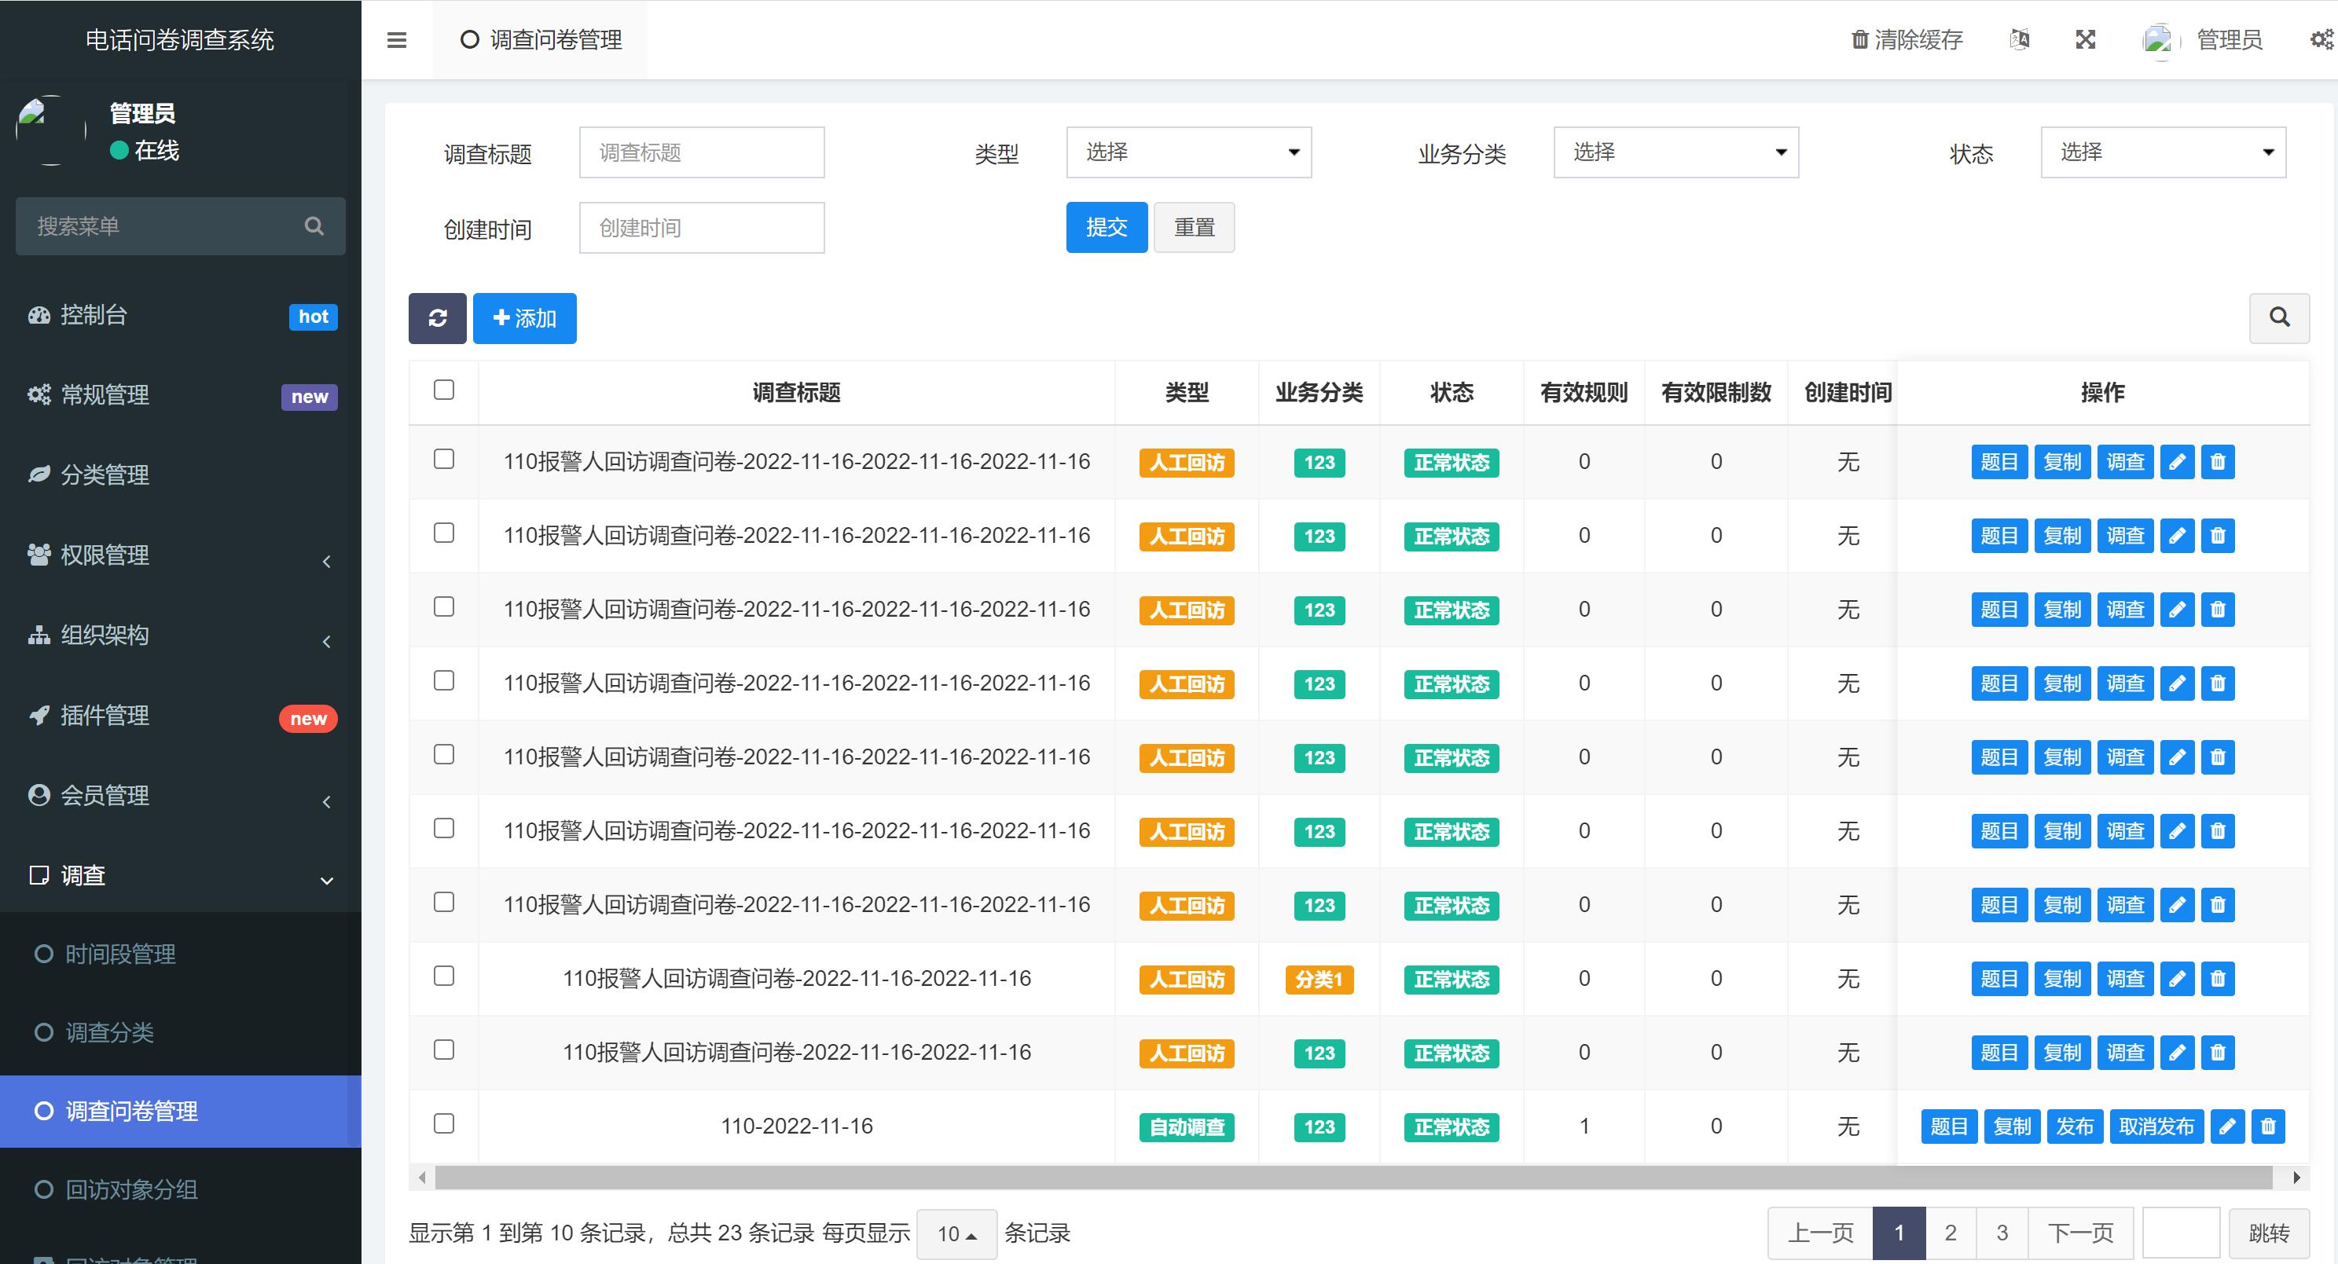The image size is (2338, 1264).
Task: Click the scrollbar right arrow
Action: point(2296,1178)
